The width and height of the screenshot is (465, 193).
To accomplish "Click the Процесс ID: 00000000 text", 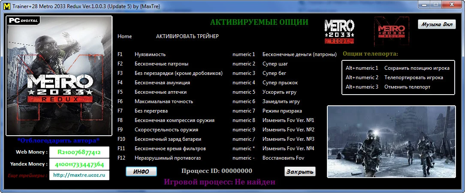I will 217,171.
